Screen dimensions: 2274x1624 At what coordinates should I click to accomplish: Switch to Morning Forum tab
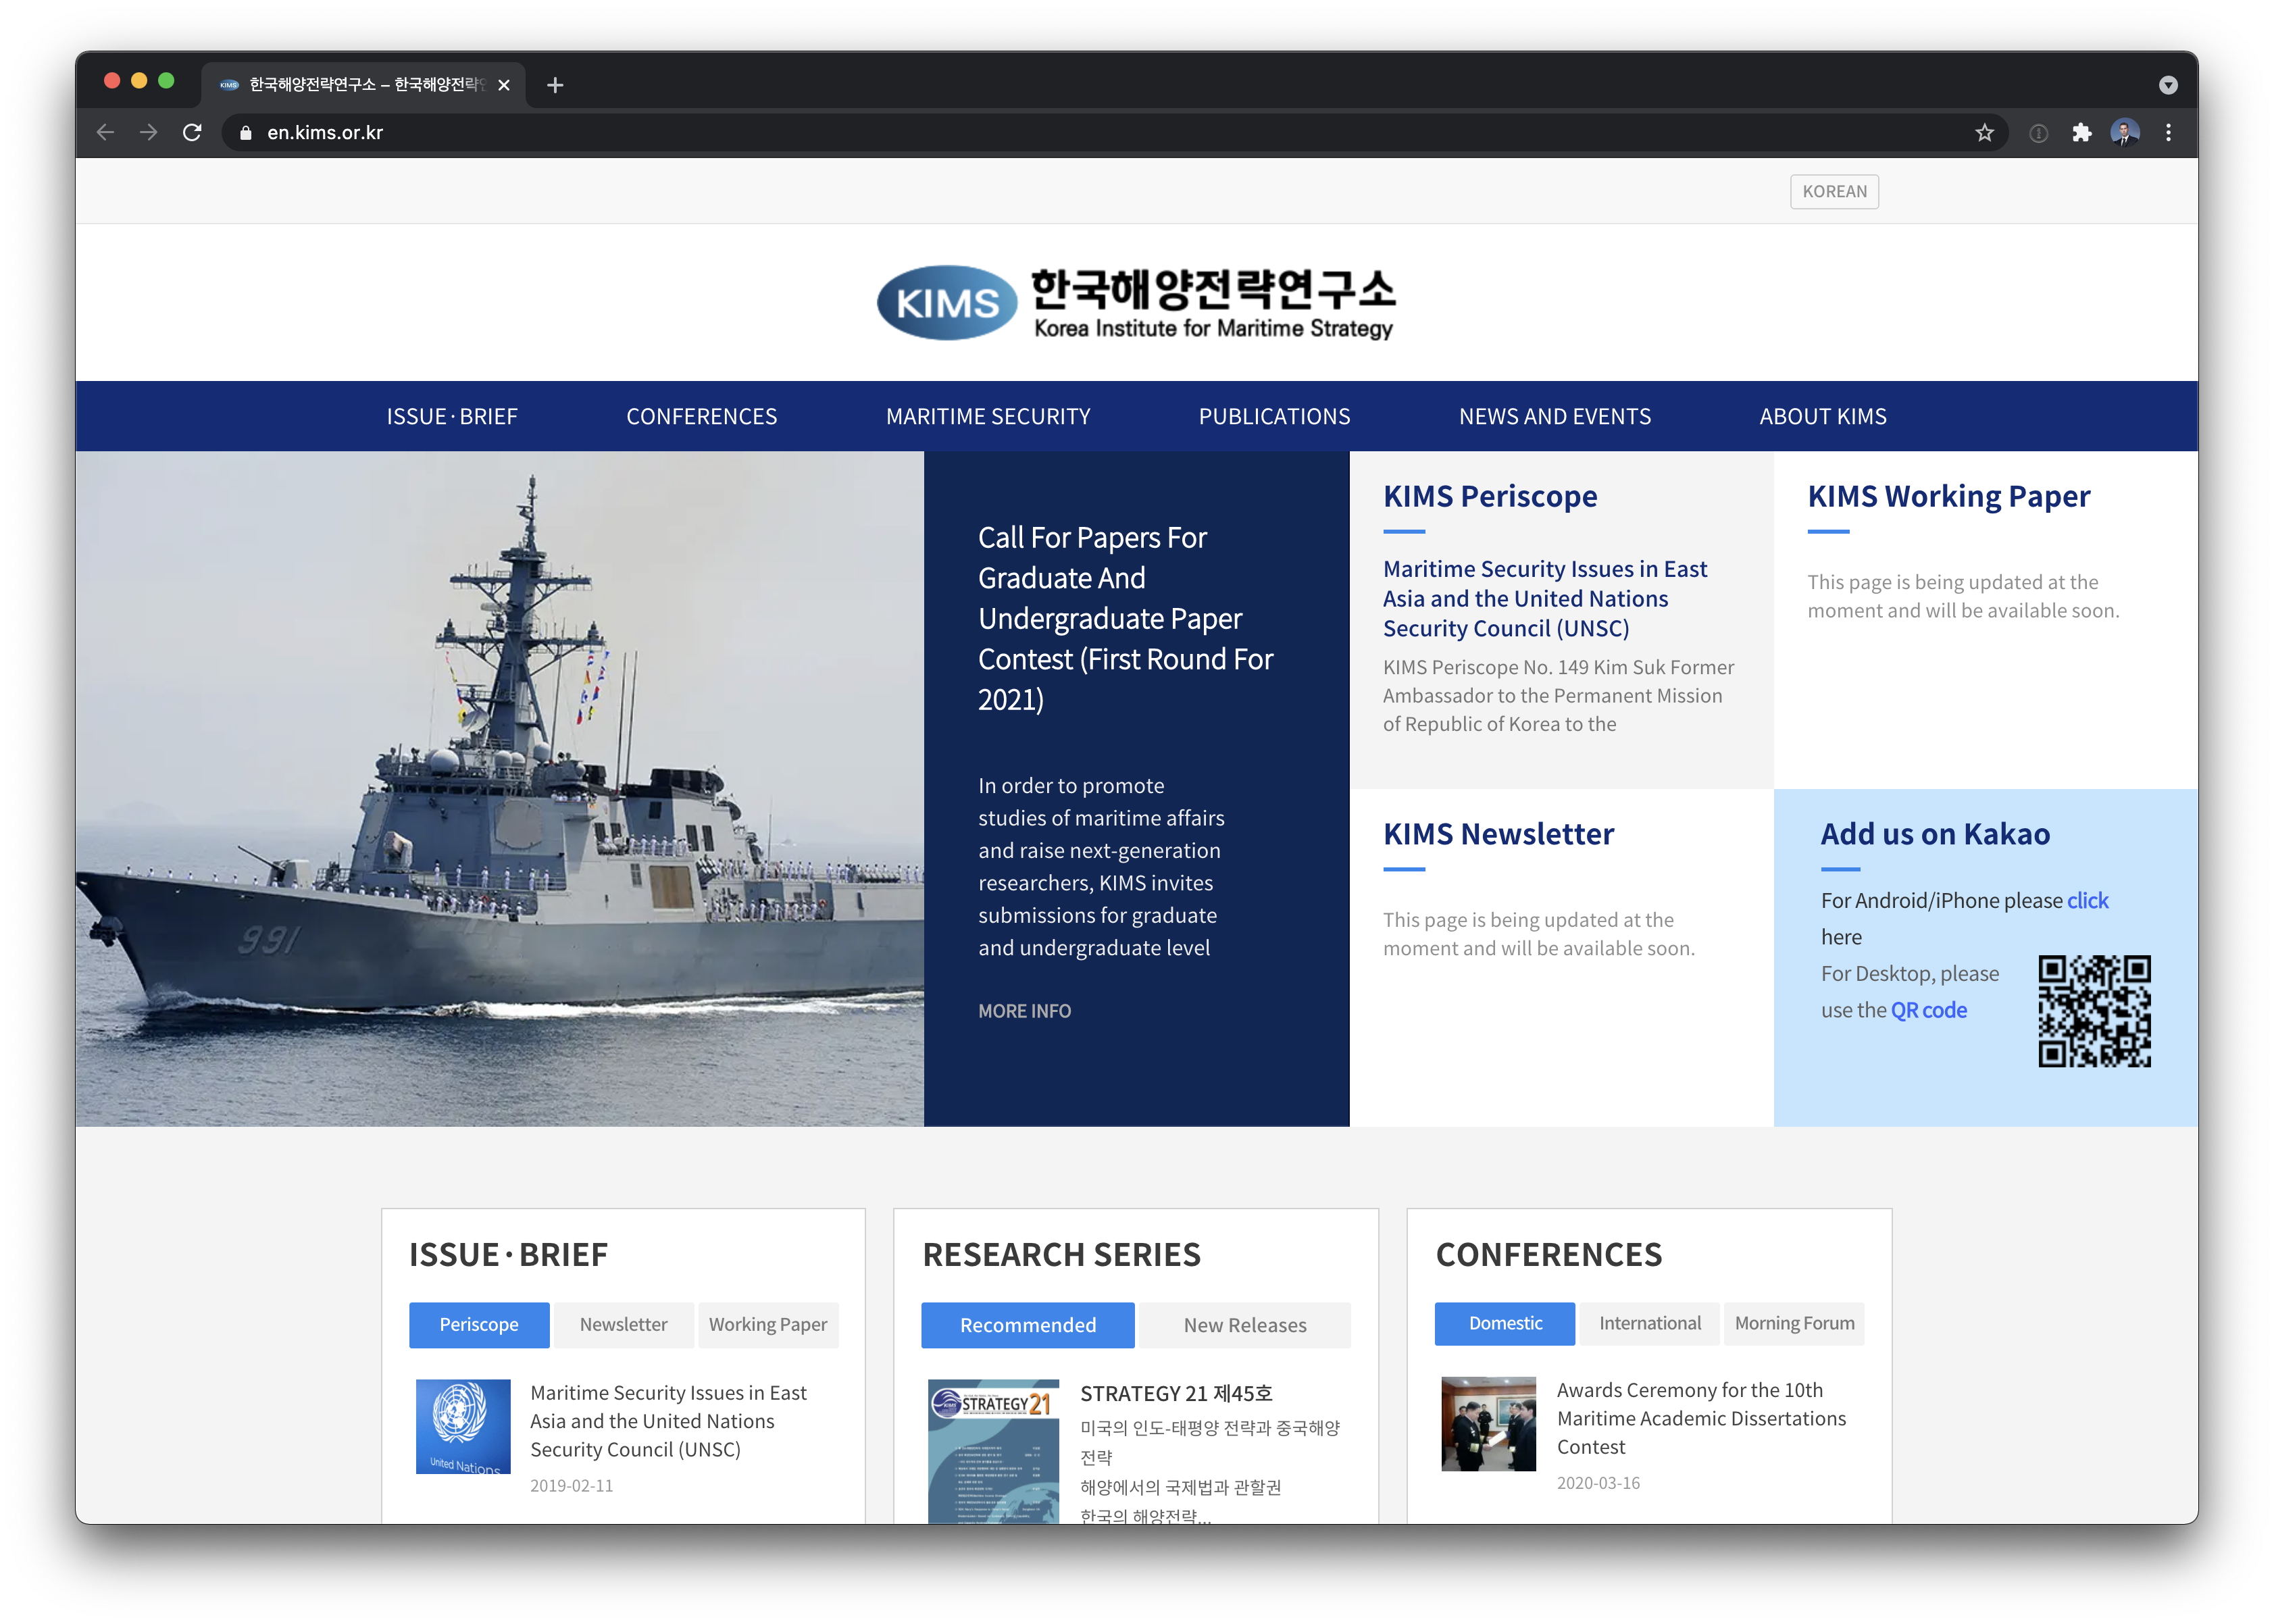coord(1794,1324)
